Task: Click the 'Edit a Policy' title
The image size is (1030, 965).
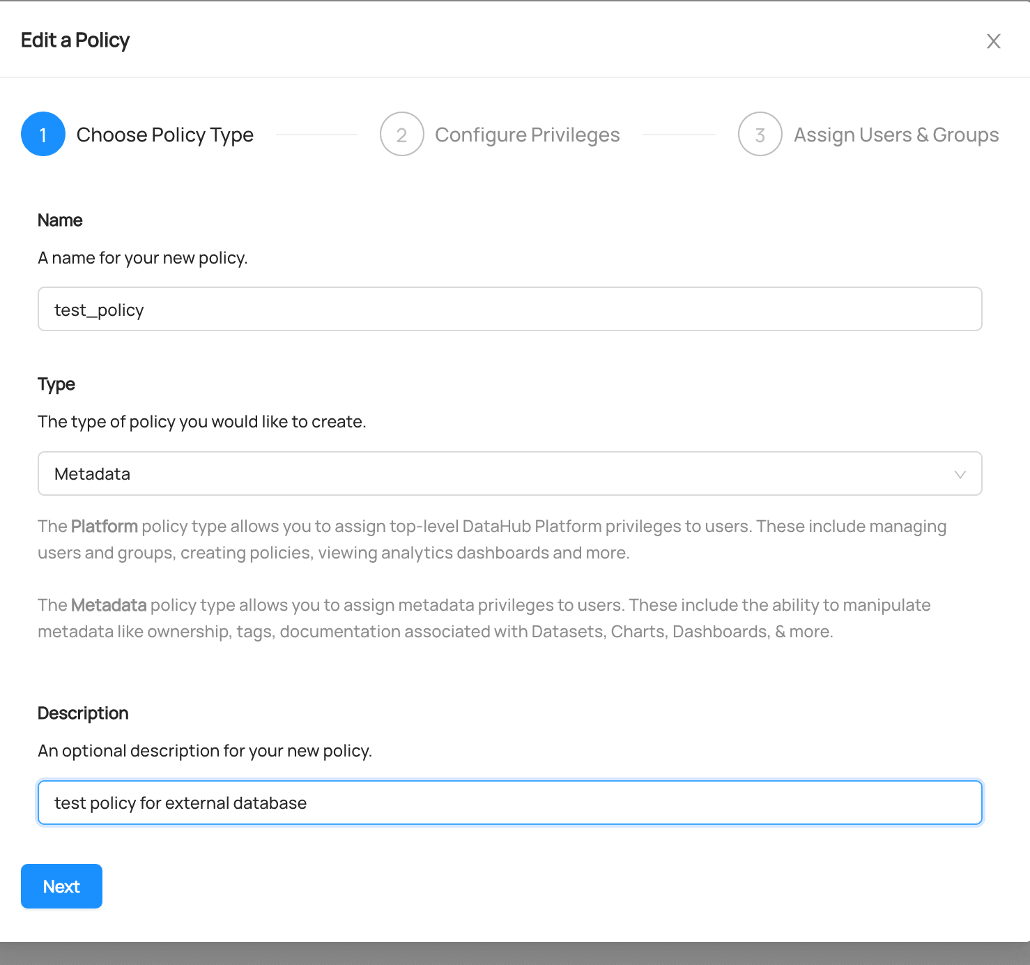Action: tap(75, 40)
